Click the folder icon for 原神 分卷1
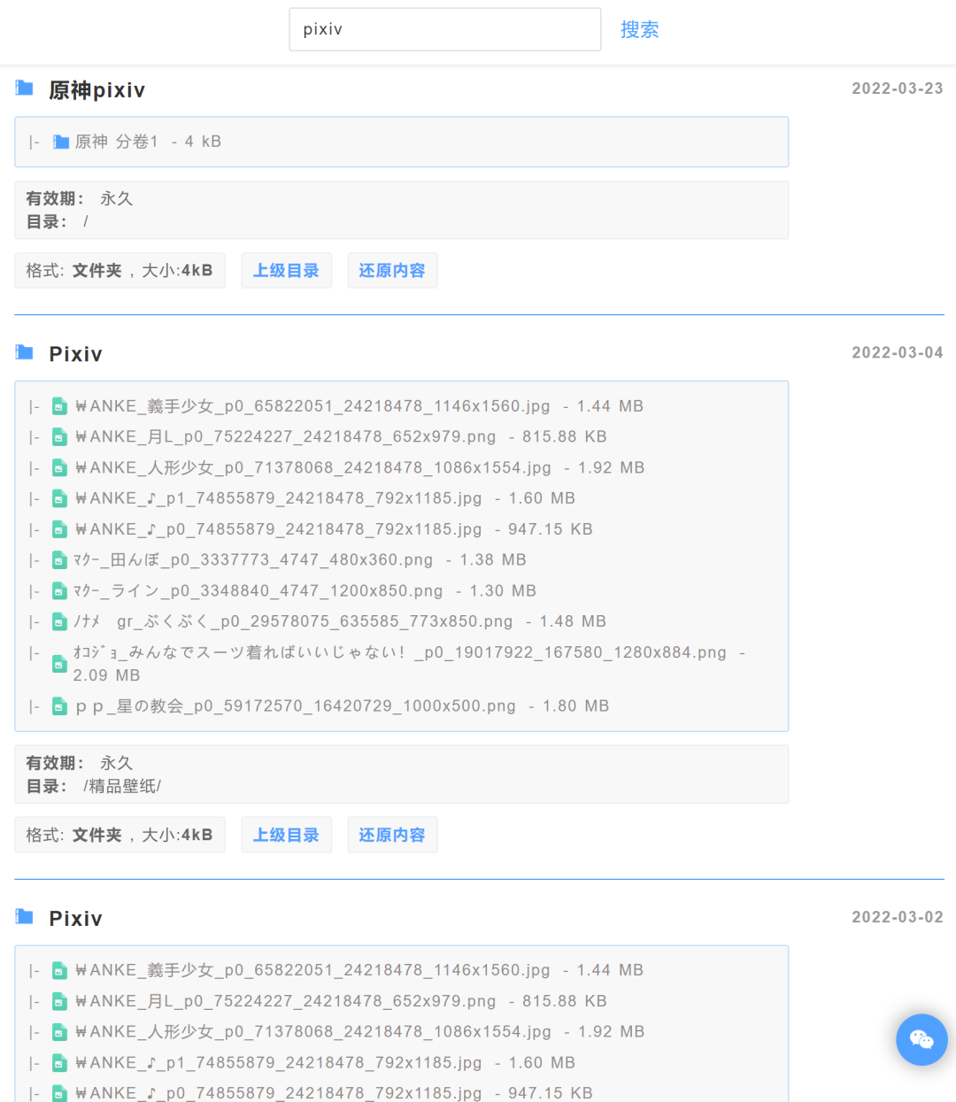Image resolution: width=956 pixels, height=1102 pixels. (61, 142)
